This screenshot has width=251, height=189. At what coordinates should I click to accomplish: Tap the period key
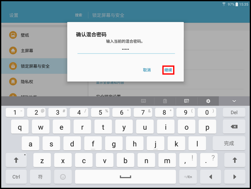[209, 160]
